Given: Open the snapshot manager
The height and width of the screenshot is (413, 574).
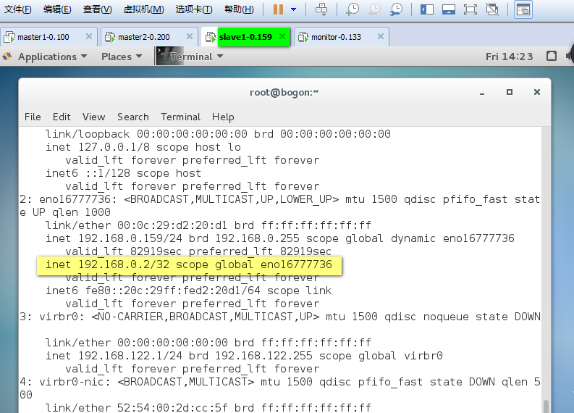Looking at the screenshot, I should (397, 9).
